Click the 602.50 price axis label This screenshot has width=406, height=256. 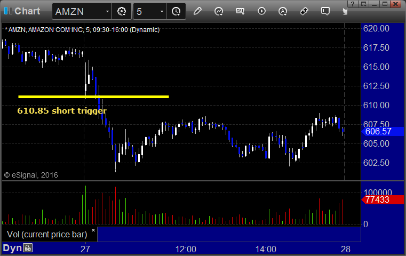tap(376, 163)
